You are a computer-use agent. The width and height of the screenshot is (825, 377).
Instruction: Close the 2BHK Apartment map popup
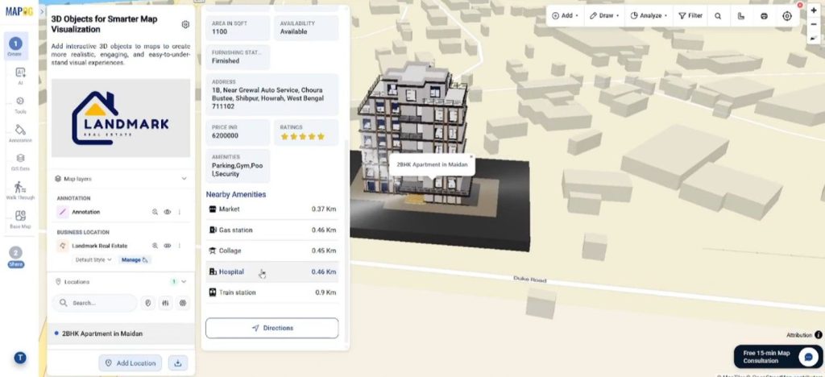[471, 157]
